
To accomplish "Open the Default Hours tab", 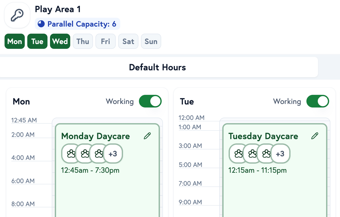I will click(x=157, y=67).
